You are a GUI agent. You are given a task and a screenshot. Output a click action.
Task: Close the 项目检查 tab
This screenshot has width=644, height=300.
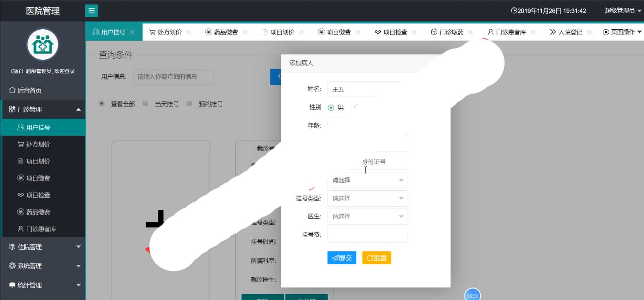point(414,32)
